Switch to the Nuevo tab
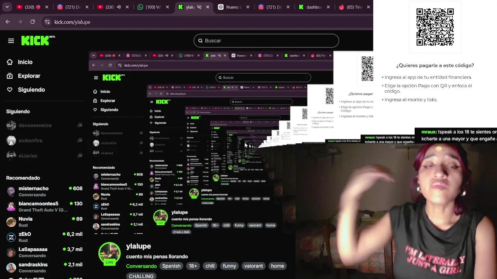The height and width of the screenshot is (279, 497). tap(234, 7)
